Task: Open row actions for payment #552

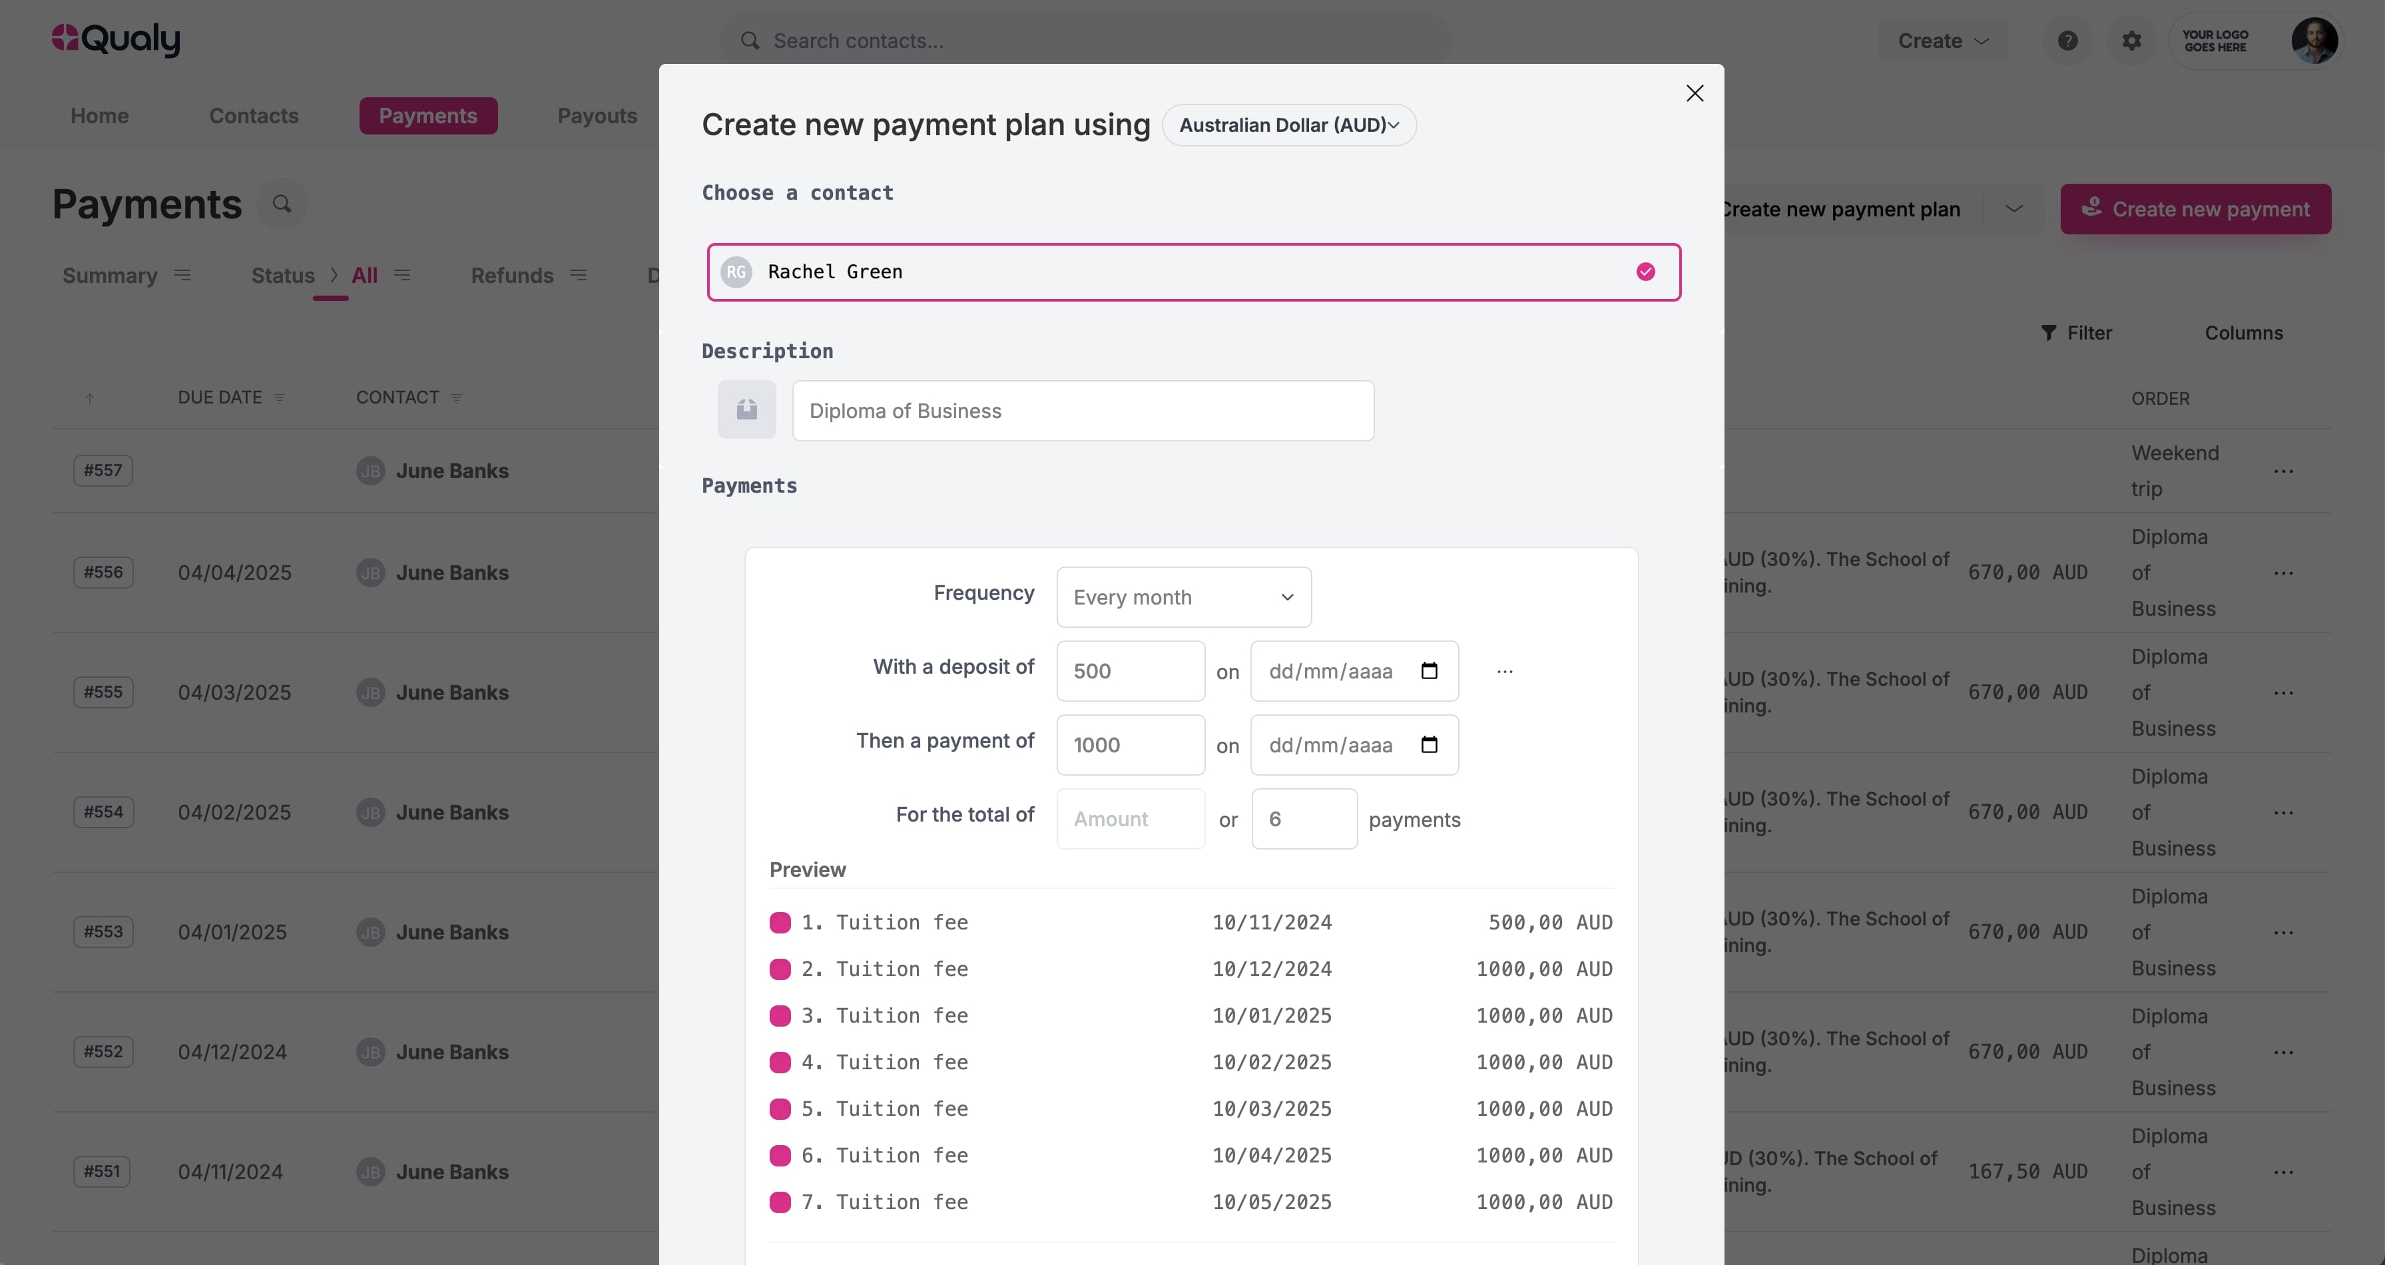Action: pos(2283,1053)
